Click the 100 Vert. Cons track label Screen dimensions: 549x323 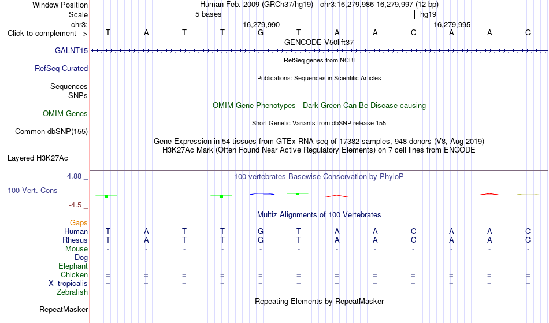coord(32,190)
